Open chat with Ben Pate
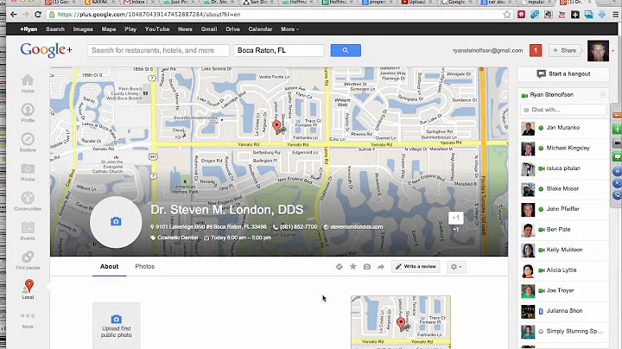This screenshot has width=622, height=349. 563,230
